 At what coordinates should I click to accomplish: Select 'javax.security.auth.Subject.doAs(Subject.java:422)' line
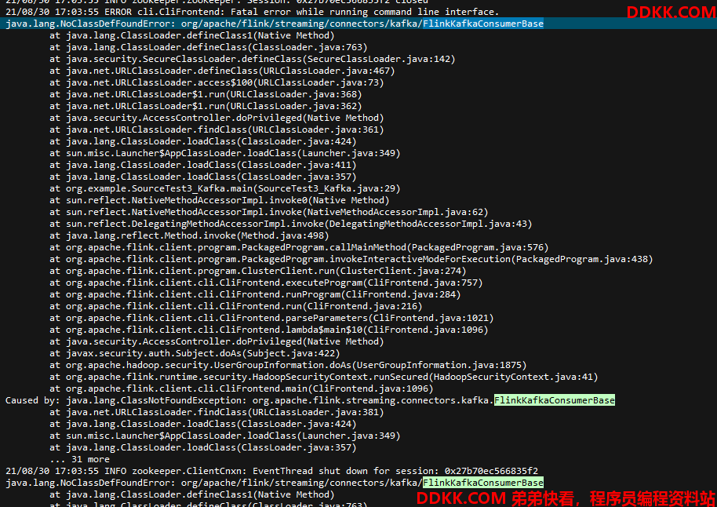tap(195, 354)
